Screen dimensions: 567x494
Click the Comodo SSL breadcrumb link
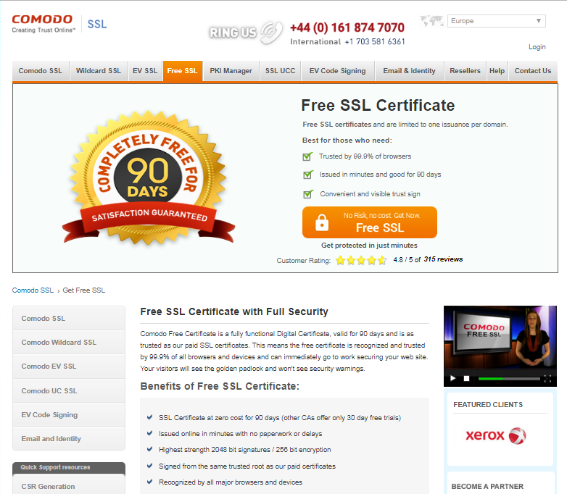click(33, 290)
